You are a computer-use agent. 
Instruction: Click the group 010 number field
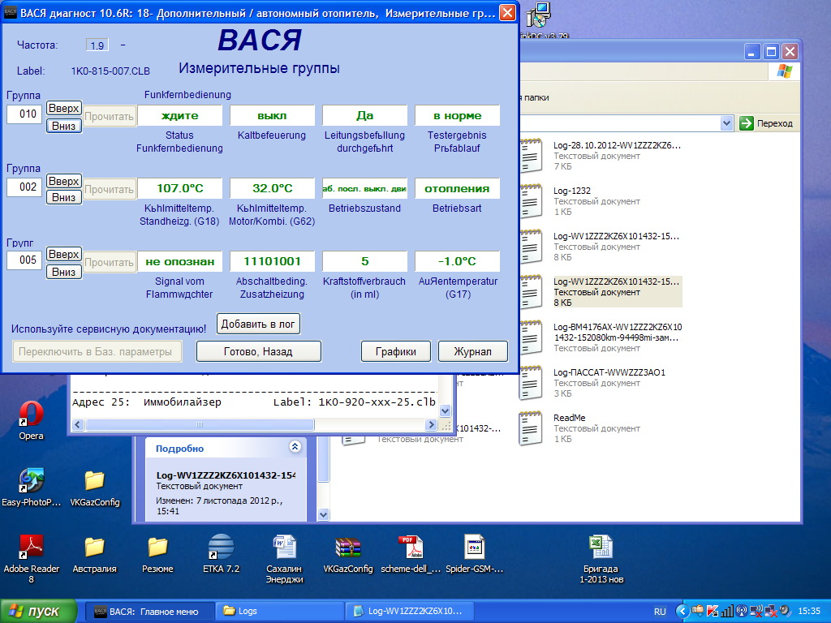point(24,114)
